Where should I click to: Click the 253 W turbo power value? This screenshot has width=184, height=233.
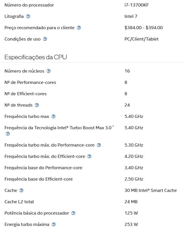[x=131, y=224]
